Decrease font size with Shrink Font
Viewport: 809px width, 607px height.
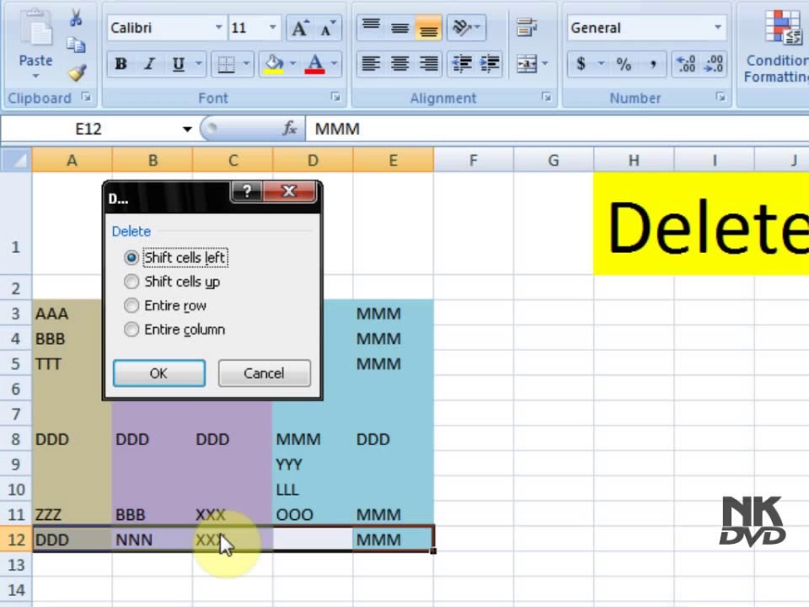coord(328,28)
